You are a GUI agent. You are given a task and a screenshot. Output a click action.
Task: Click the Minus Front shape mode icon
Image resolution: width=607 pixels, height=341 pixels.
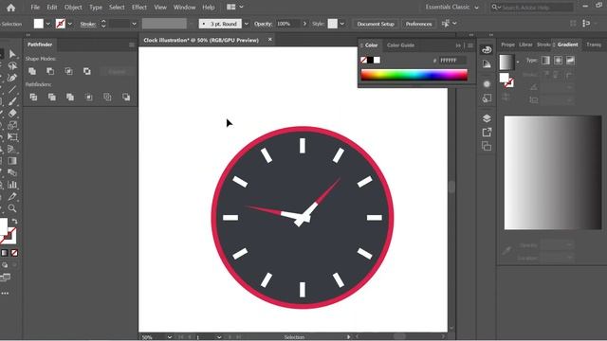50,71
